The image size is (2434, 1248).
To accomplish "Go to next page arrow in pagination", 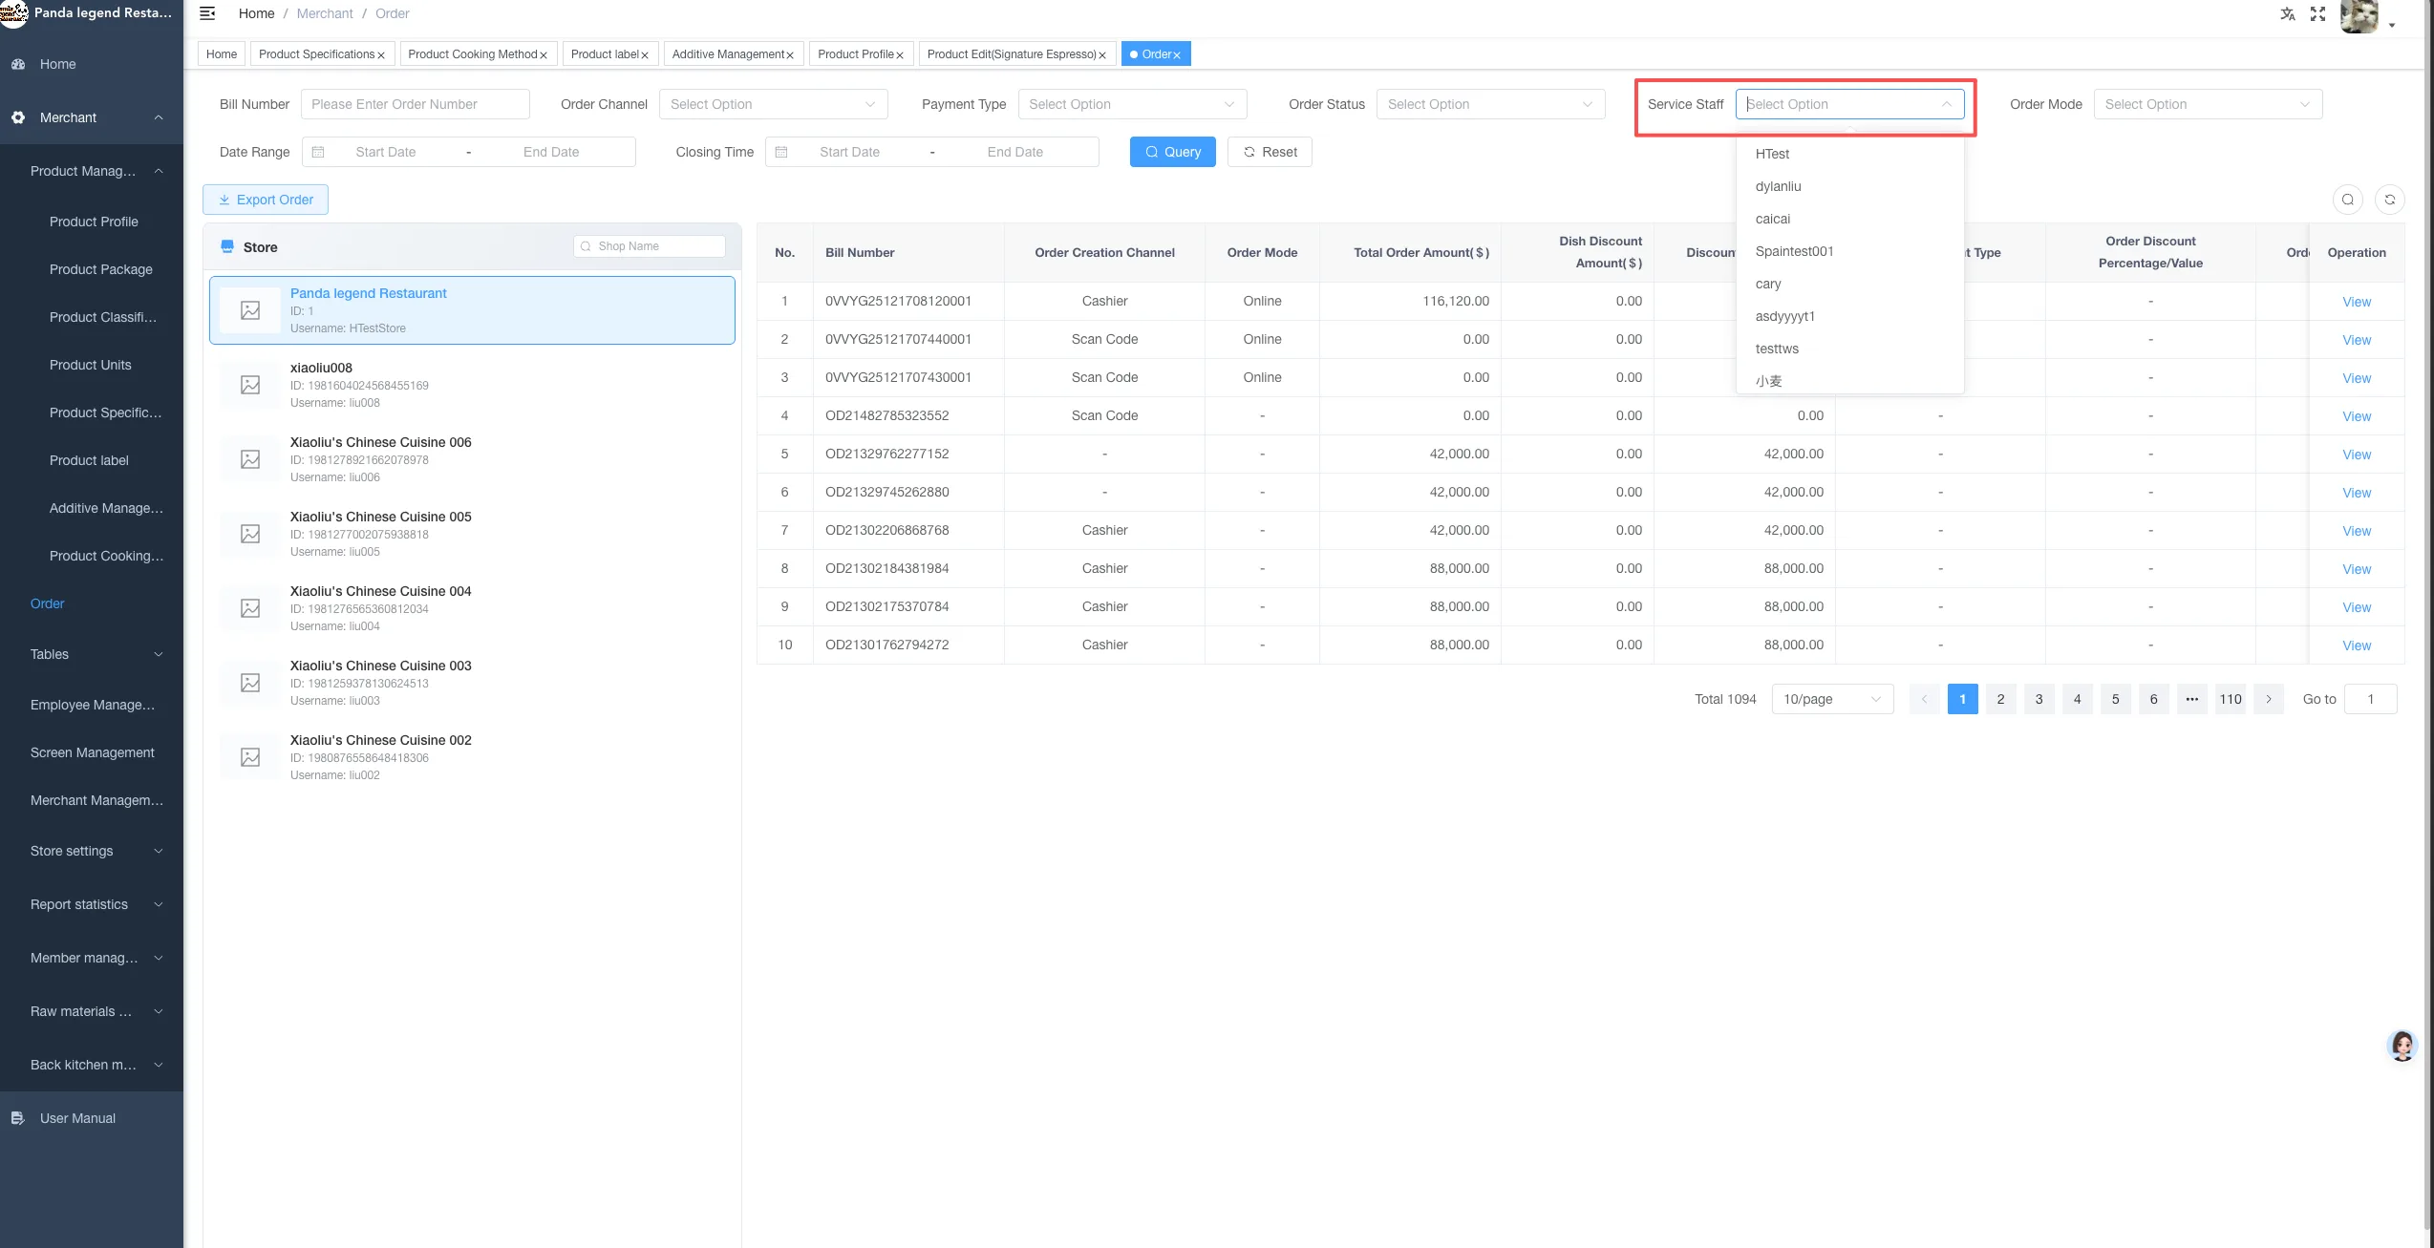I will [2268, 699].
